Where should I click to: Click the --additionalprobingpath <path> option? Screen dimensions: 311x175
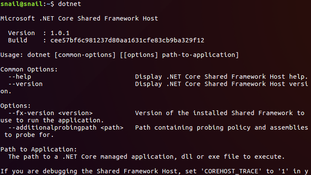(66, 128)
